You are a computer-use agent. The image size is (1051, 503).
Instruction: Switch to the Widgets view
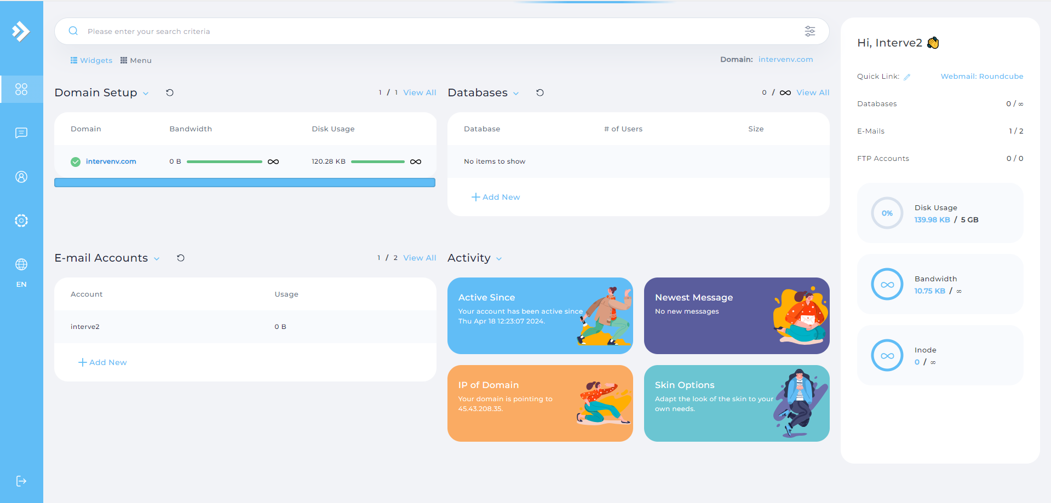91,60
